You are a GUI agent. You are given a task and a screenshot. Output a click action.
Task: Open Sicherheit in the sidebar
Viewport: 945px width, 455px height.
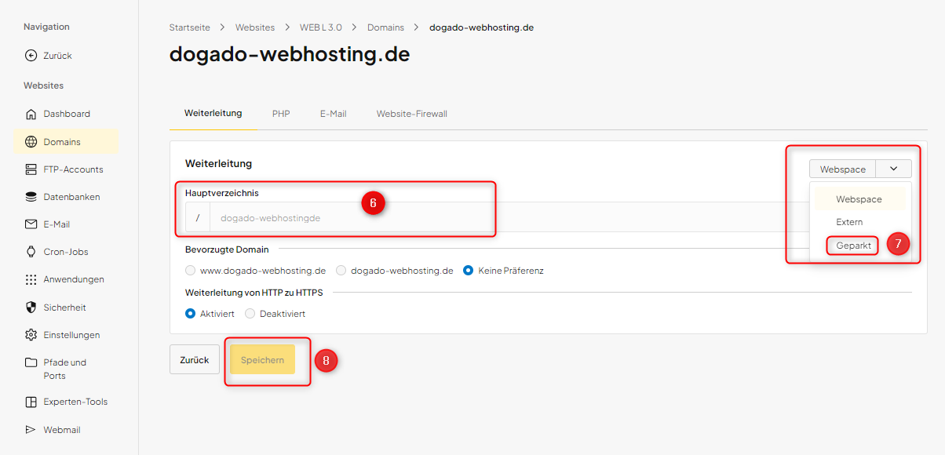tap(65, 308)
